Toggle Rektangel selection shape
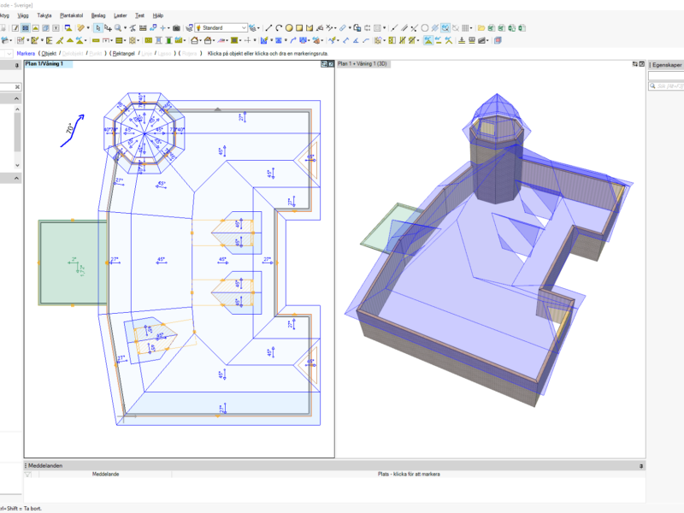684x513 pixels. coord(123,53)
